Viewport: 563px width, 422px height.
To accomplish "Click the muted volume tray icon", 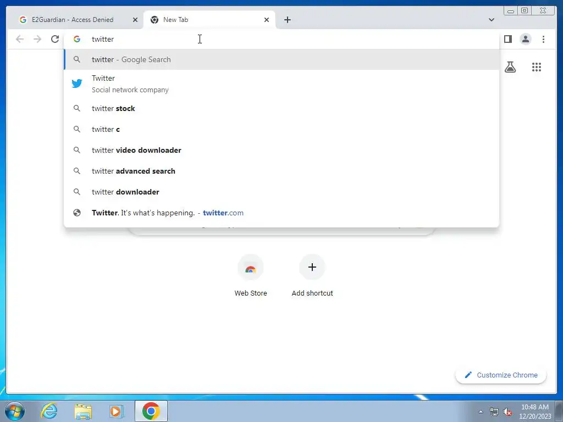I will pyautogui.click(x=507, y=412).
